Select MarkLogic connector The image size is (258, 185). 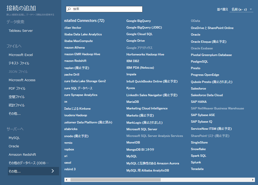point(145,122)
